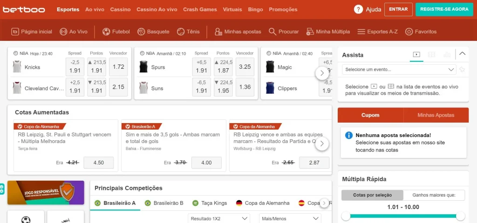Click the Clippers blue jersey icon
This screenshot has height=223, width=477.
click(x=270, y=88)
